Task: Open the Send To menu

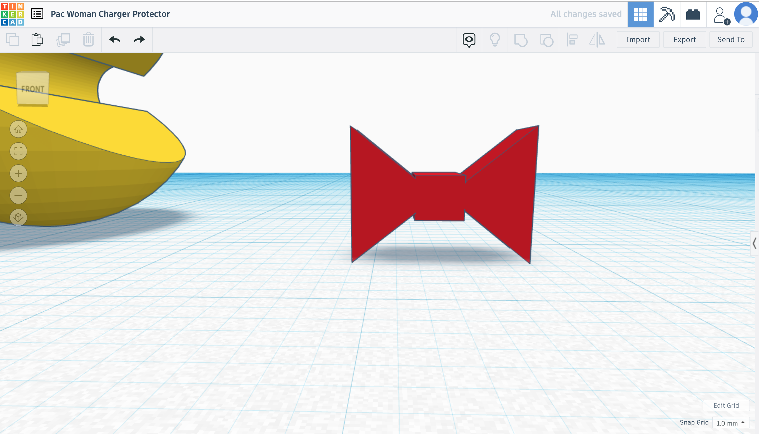Action: coord(731,40)
